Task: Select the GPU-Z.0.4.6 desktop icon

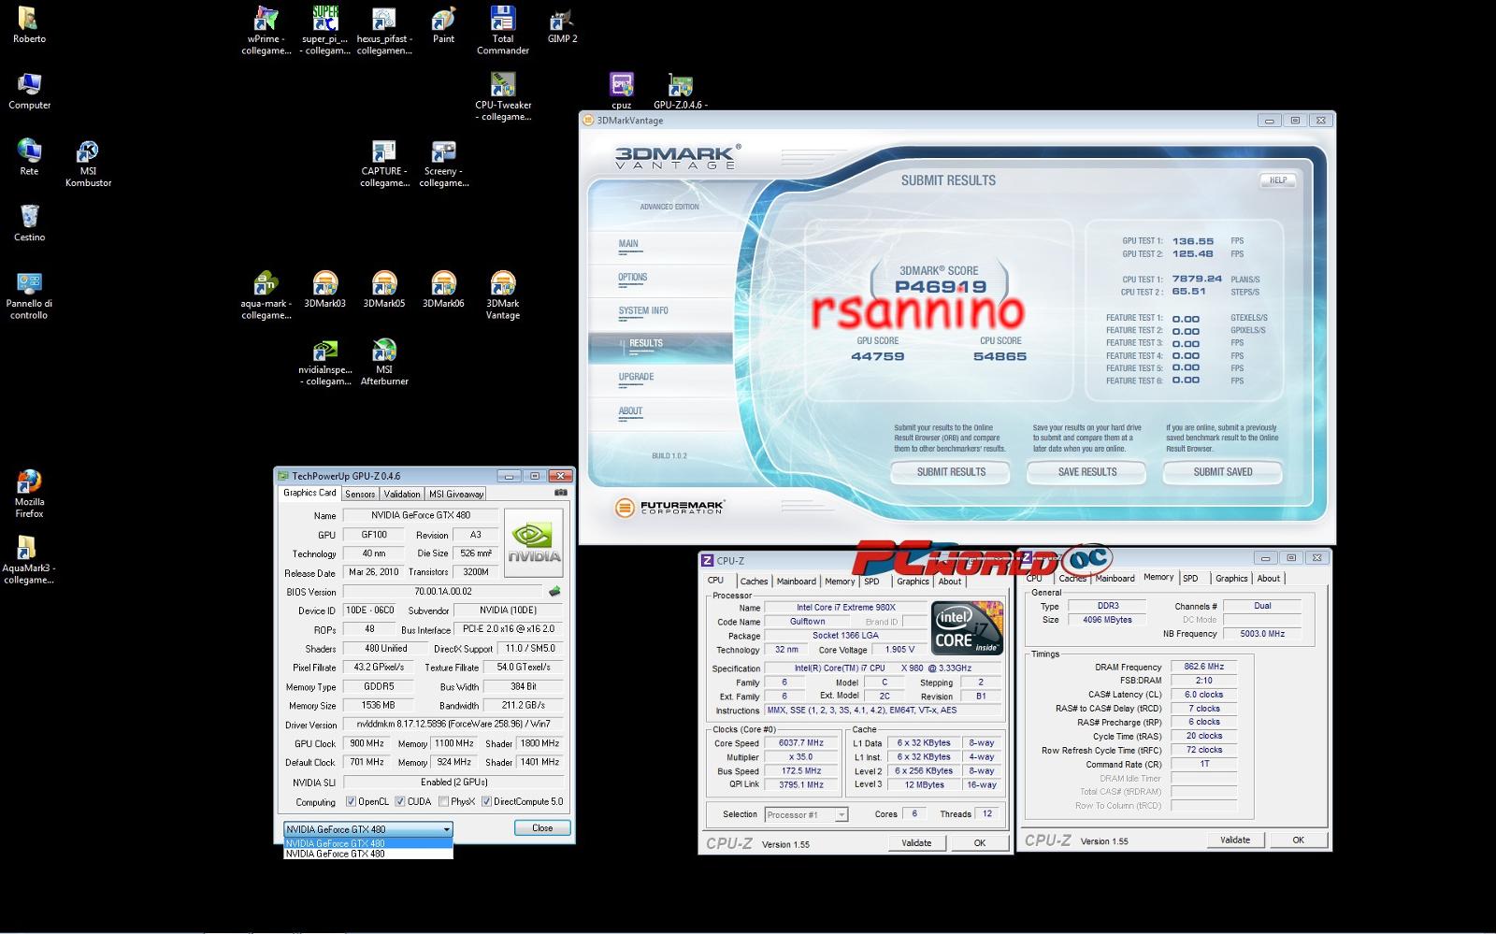Action: pyautogui.click(x=680, y=92)
